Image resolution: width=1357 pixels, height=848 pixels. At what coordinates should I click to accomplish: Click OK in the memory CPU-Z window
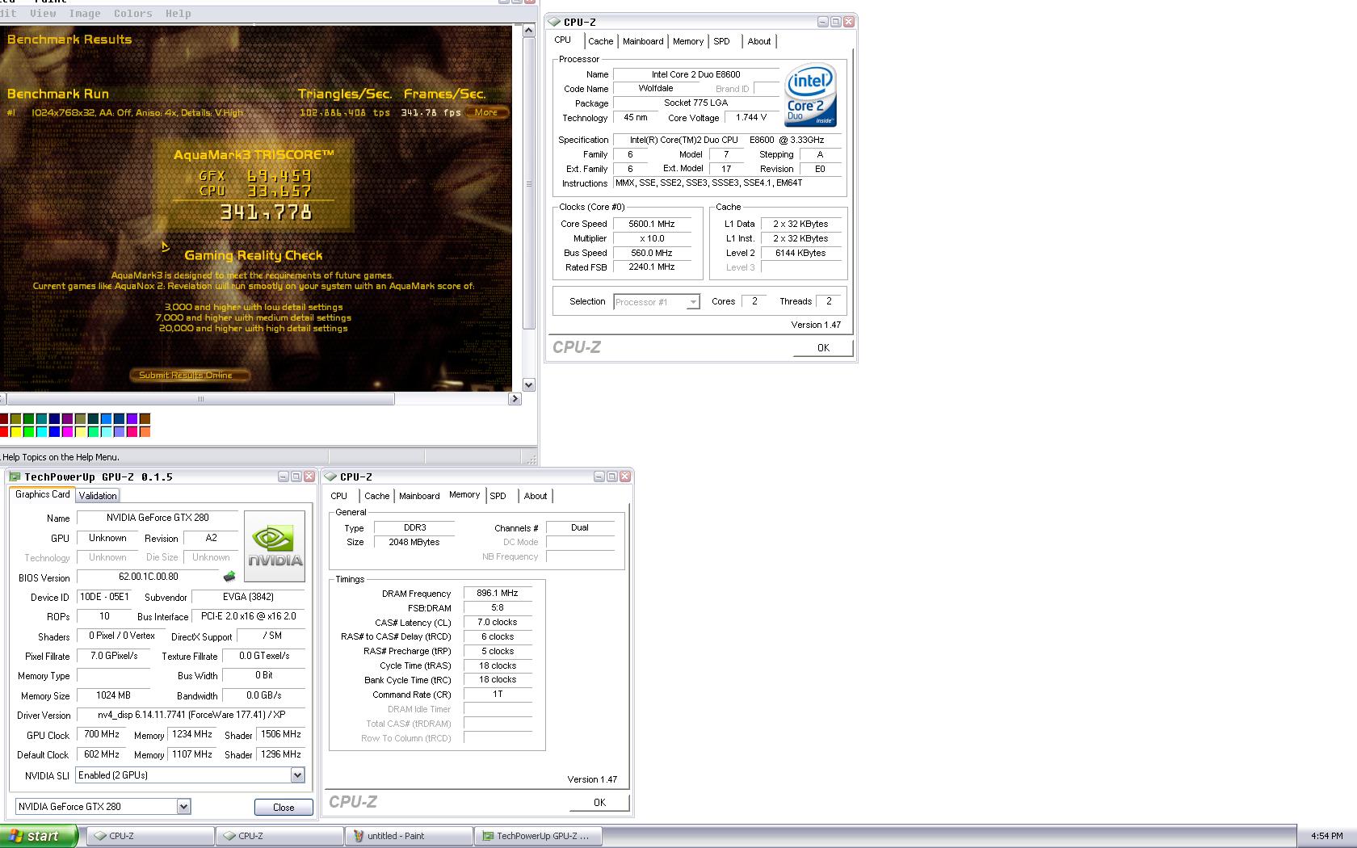point(599,803)
